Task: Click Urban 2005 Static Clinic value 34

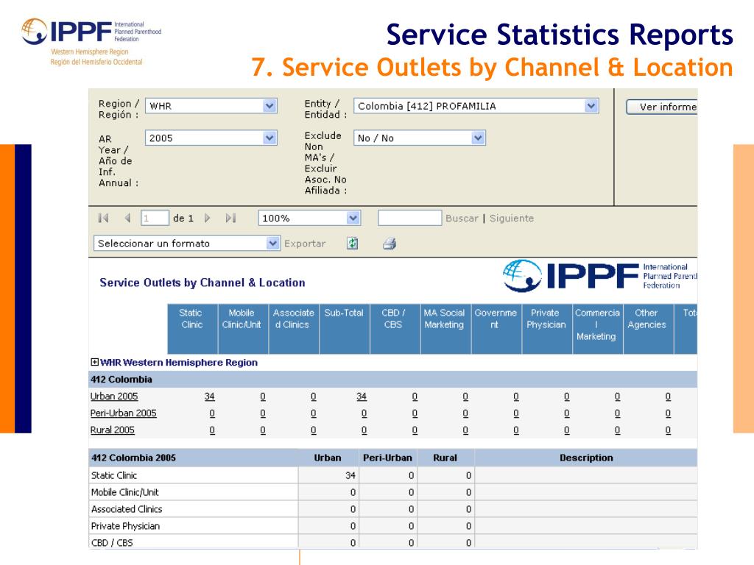Action: click(x=210, y=397)
